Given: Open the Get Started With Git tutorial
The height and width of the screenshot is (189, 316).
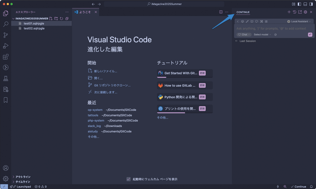Looking at the screenshot, I should click(x=181, y=73).
